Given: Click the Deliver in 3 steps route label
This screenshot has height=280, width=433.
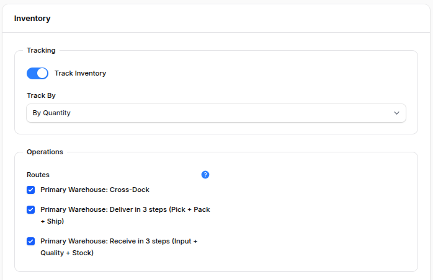Looking at the screenshot, I should point(125,209).
